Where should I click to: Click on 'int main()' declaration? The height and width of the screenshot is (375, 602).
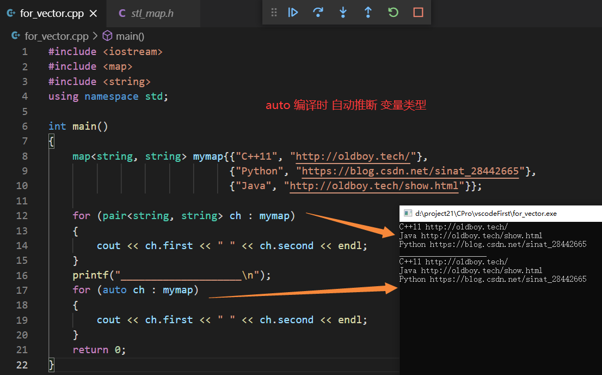78,126
